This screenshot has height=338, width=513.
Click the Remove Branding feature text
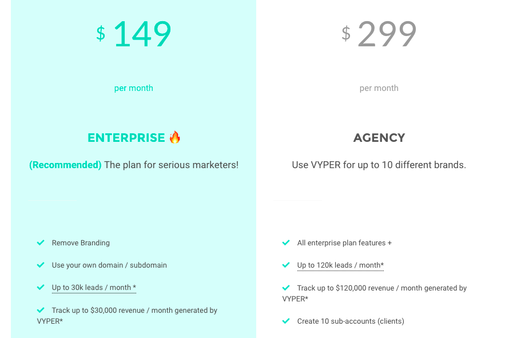81,243
